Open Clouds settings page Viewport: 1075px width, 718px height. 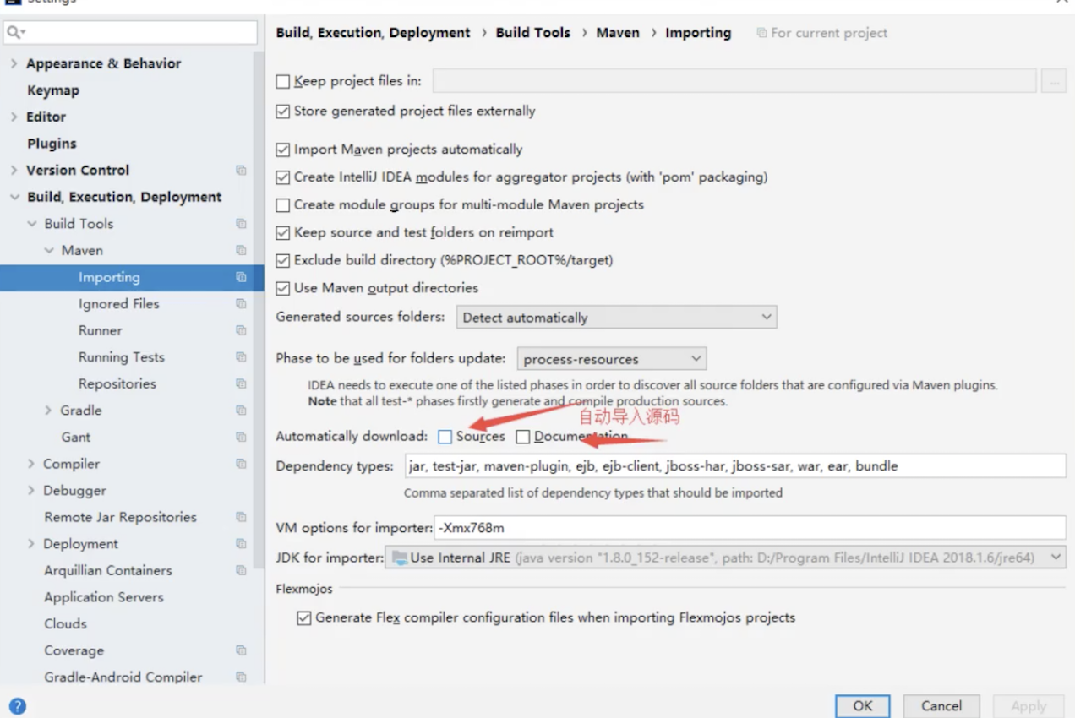[65, 624]
